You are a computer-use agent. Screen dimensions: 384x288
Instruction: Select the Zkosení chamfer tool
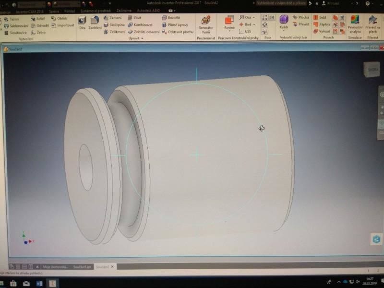pos(112,18)
